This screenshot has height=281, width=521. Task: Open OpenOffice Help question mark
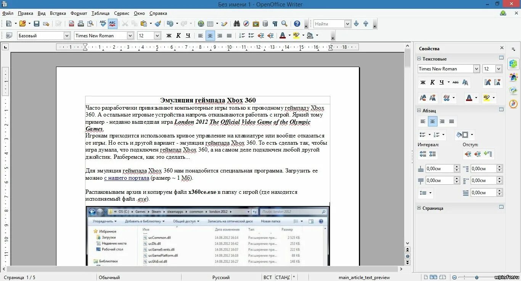coord(297,24)
